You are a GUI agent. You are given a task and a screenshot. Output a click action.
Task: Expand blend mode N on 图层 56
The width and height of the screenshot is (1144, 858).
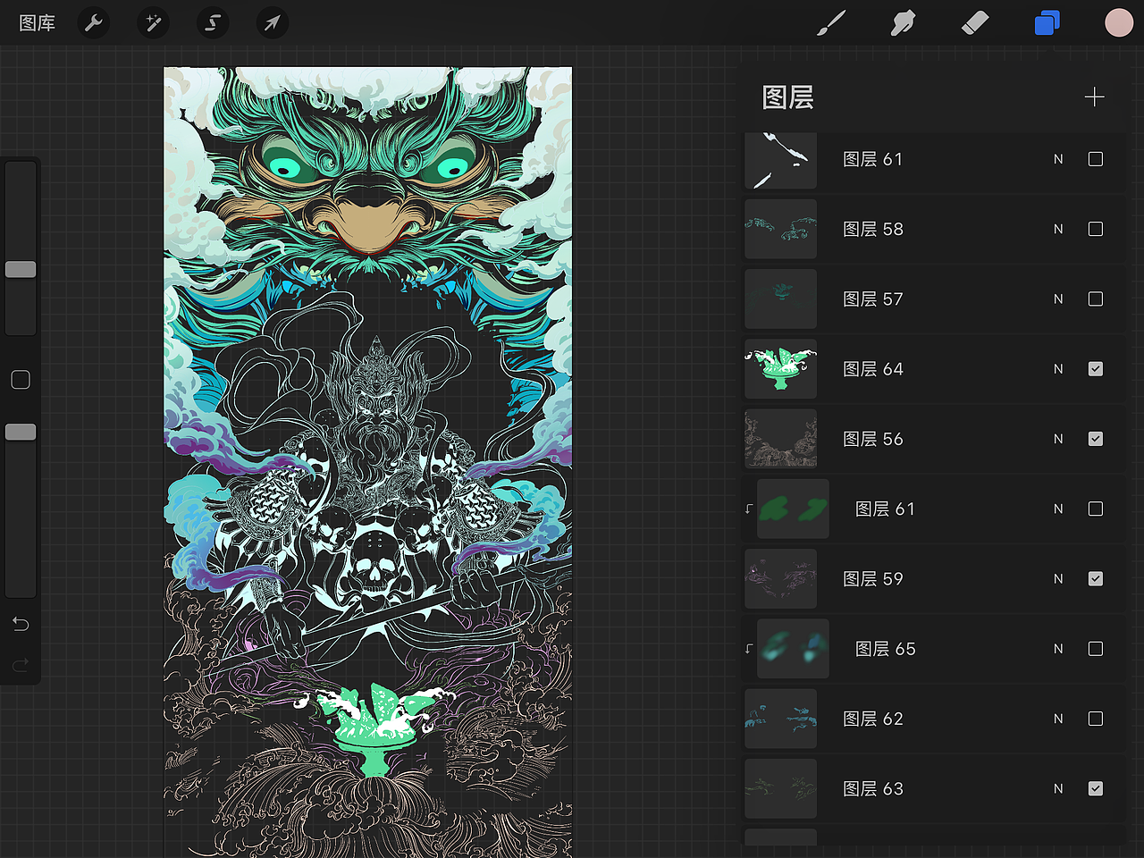1058,439
